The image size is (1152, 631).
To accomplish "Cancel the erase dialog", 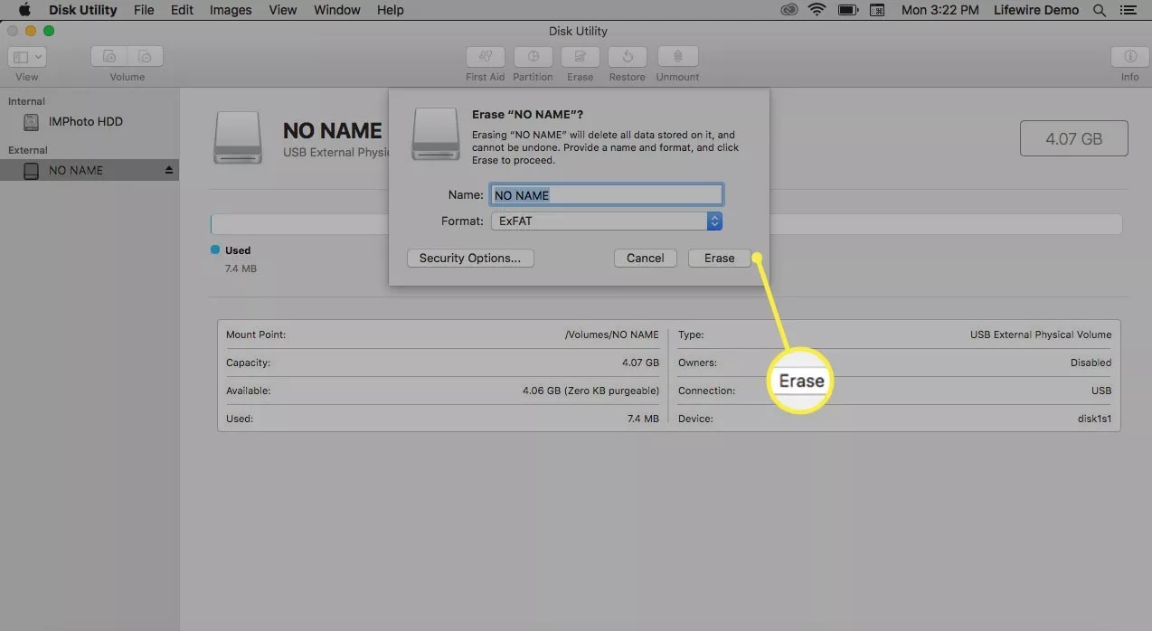I will (645, 258).
